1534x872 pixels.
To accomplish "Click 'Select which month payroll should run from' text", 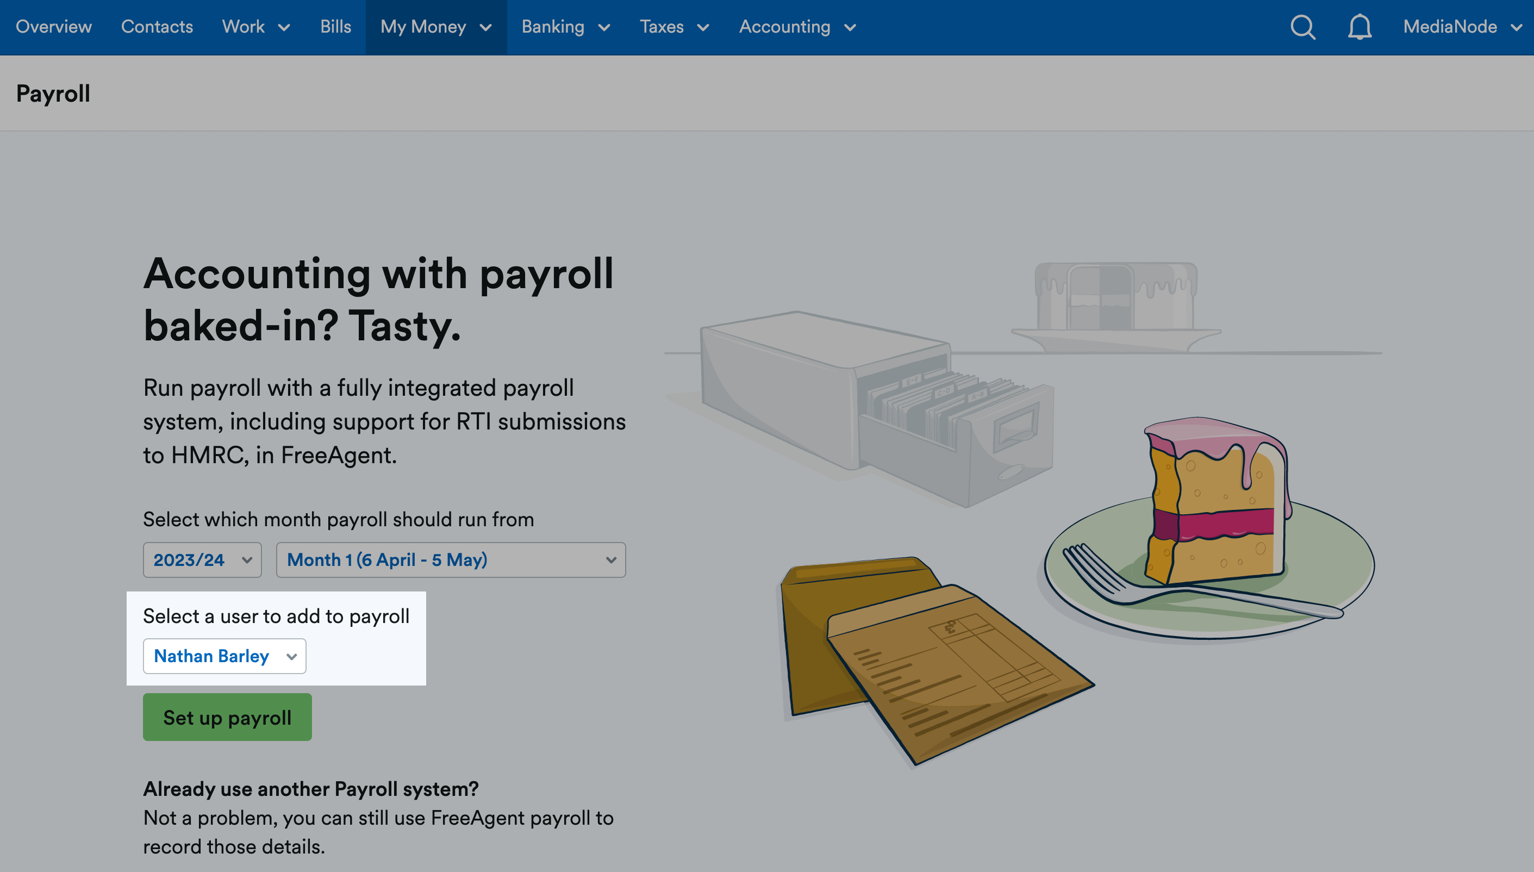I will tap(338, 519).
